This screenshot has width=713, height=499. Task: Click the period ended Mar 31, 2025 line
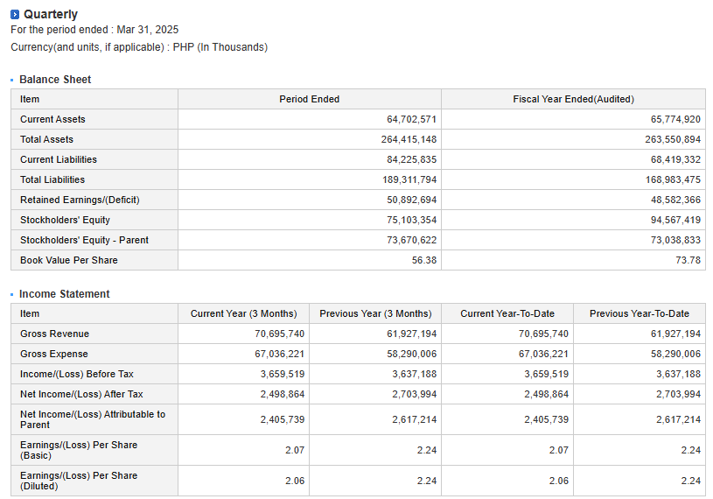pos(94,30)
